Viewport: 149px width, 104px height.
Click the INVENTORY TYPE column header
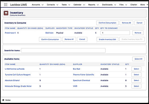coord(64,28)
